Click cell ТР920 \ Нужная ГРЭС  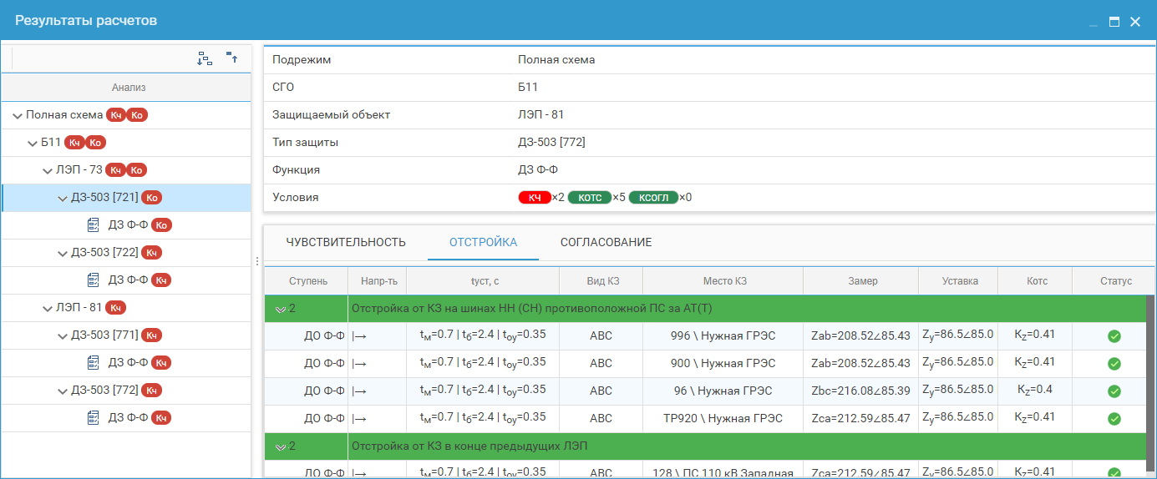[x=723, y=418]
